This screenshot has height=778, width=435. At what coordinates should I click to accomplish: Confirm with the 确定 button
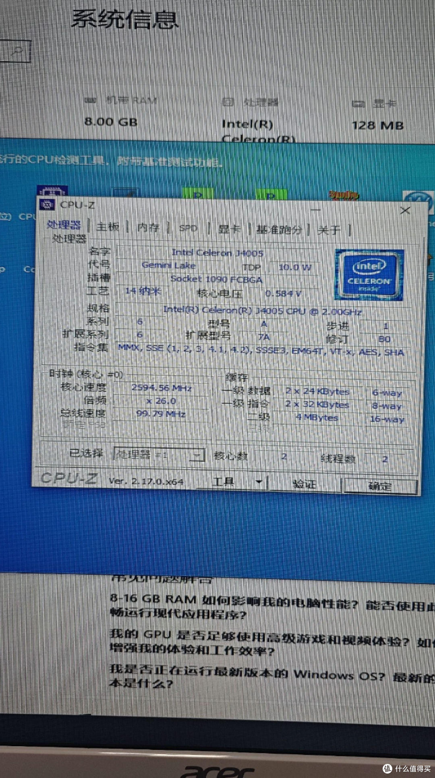pos(380,486)
